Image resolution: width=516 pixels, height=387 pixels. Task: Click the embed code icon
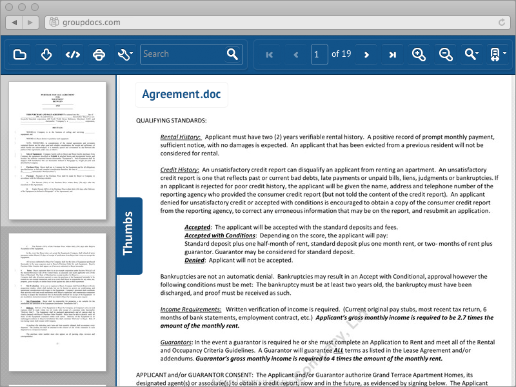click(x=73, y=54)
